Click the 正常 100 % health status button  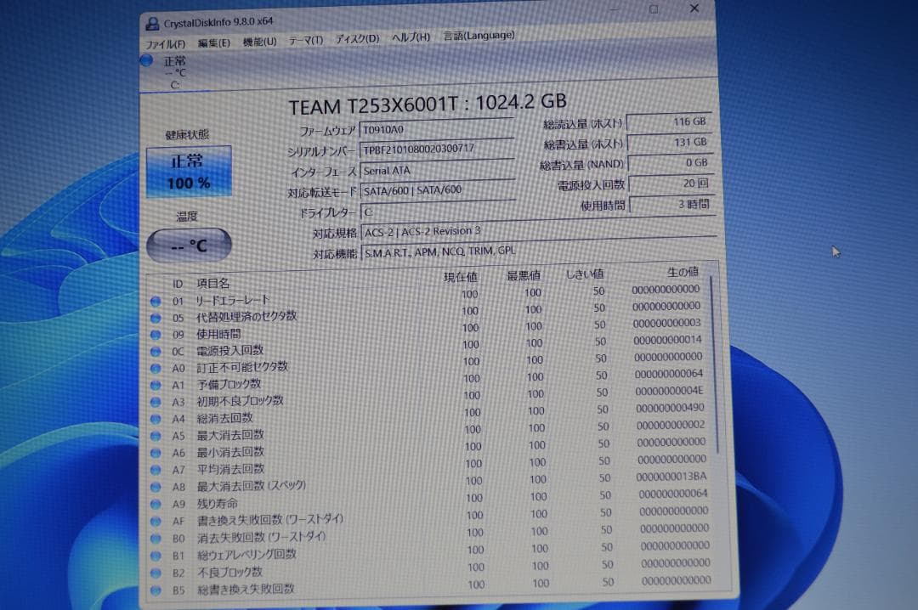pyautogui.click(x=189, y=171)
